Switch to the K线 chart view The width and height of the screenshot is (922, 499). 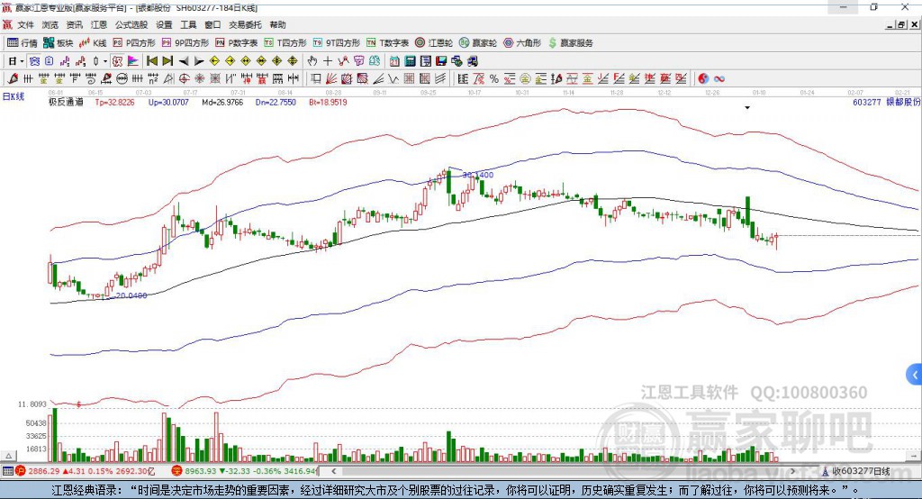click(x=93, y=43)
